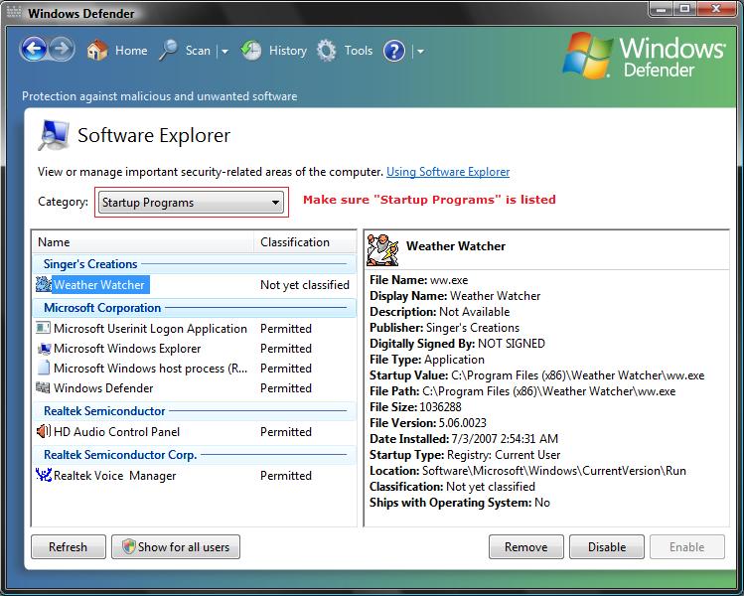The image size is (744, 596).
Task: Disable the selected startup program
Action: 607,546
